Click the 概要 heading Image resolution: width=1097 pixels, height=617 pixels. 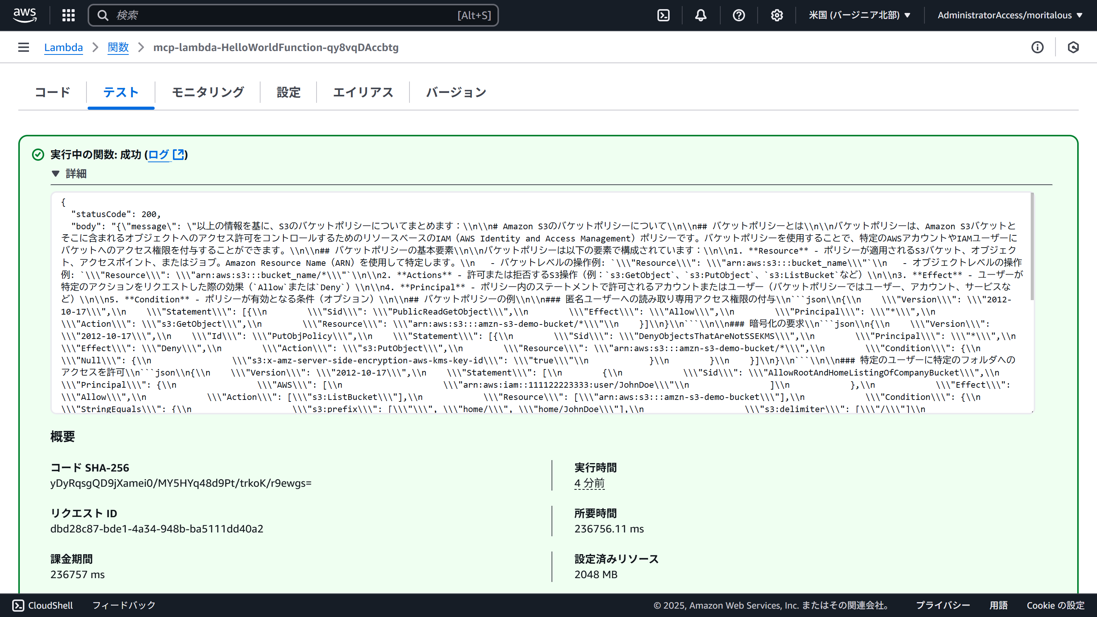(x=62, y=436)
